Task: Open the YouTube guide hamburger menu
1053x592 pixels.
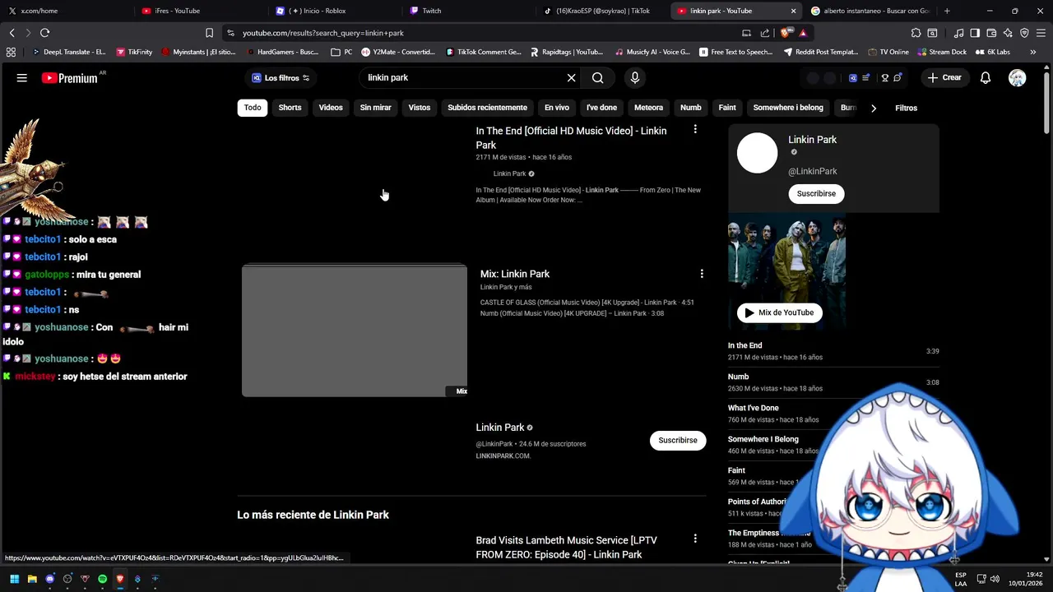Action: [x=22, y=78]
